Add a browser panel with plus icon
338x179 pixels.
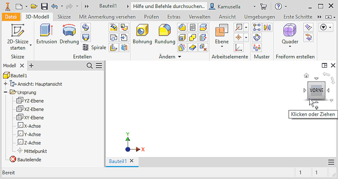coord(31,66)
